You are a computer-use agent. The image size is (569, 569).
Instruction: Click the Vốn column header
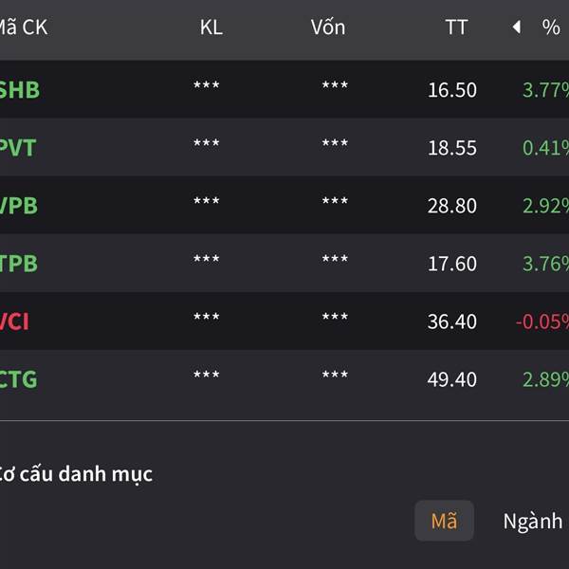tap(328, 28)
